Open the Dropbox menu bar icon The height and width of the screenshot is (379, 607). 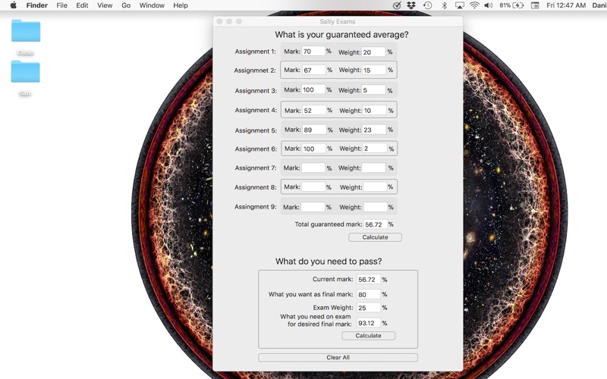pos(411,5)
